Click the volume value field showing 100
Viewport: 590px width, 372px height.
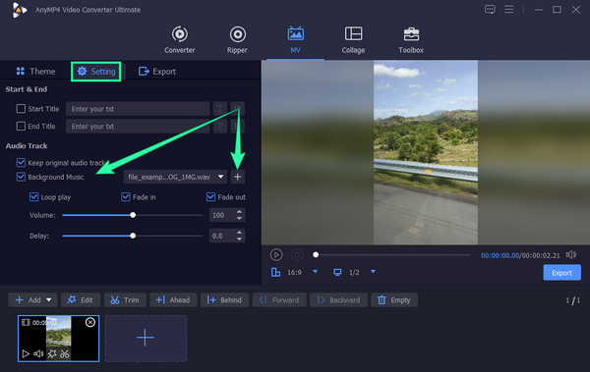(222, 215)
